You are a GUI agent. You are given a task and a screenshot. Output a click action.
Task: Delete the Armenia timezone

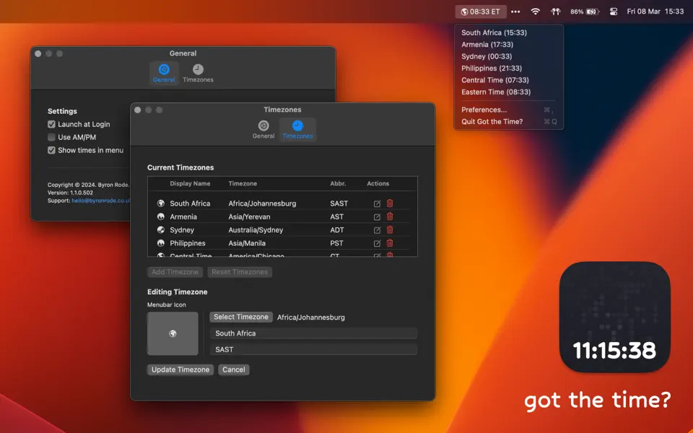tap(390, 216)
